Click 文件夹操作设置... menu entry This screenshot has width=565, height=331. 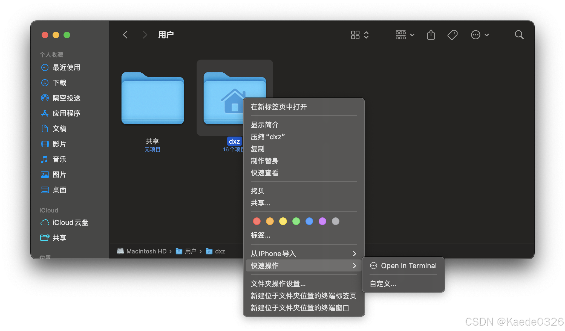point(278,284)
